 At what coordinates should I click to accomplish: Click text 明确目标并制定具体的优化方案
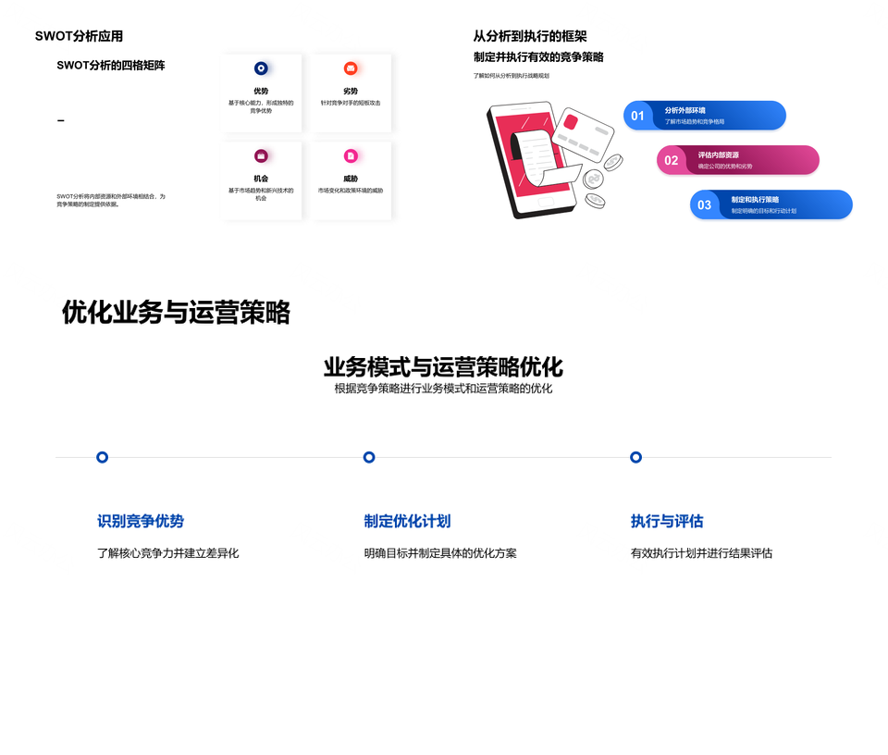(x=440, y=553)
